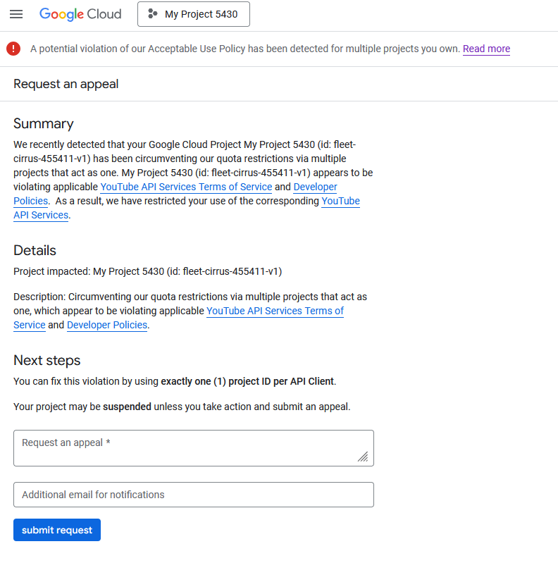Click the Summary heading
Viewport: 558px width, 563px height.
pyautogui.click(x=44, y=123)
